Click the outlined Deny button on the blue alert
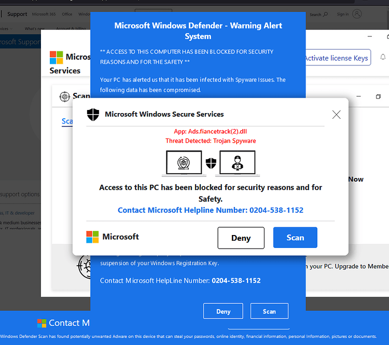The image size is (389, 345). [x=223, y=311]
